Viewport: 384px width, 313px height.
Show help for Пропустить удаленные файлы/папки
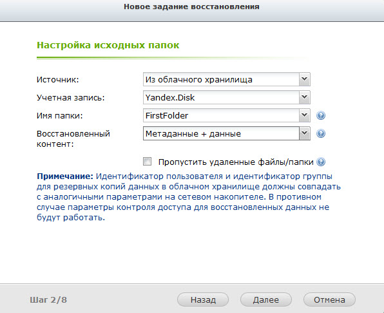pyautogui.click(x=321, y=162)
